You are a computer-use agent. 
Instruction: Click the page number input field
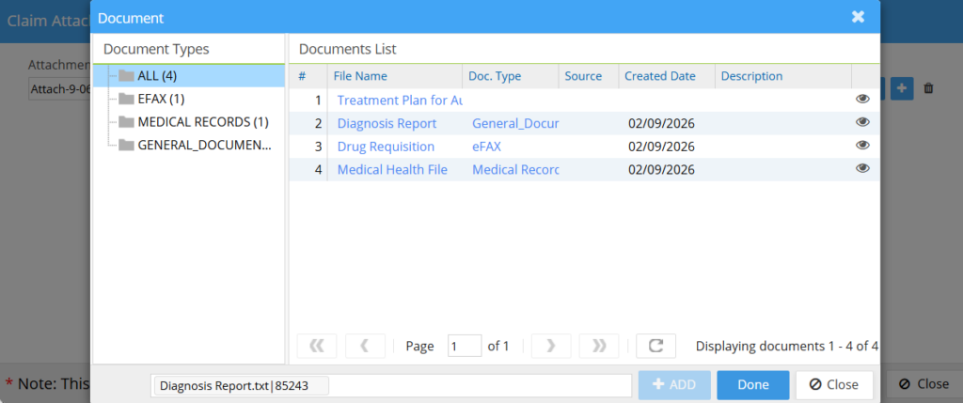pos(465,346)
